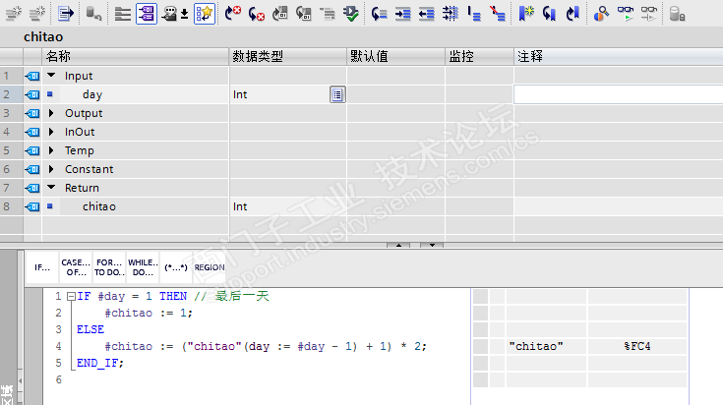Image resolution: width=723 pixels, height=405 pixels.
Task: Click the interface icon on Temp row
Action: [x=32, y=150]
